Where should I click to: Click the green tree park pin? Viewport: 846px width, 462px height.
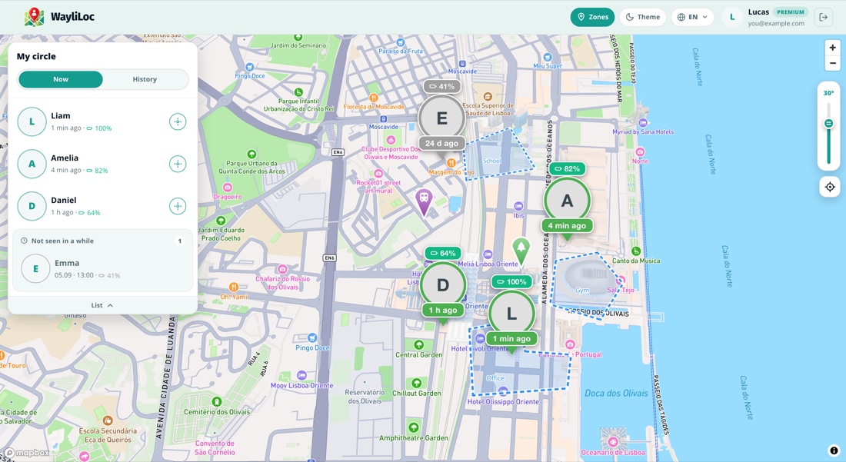521,251
